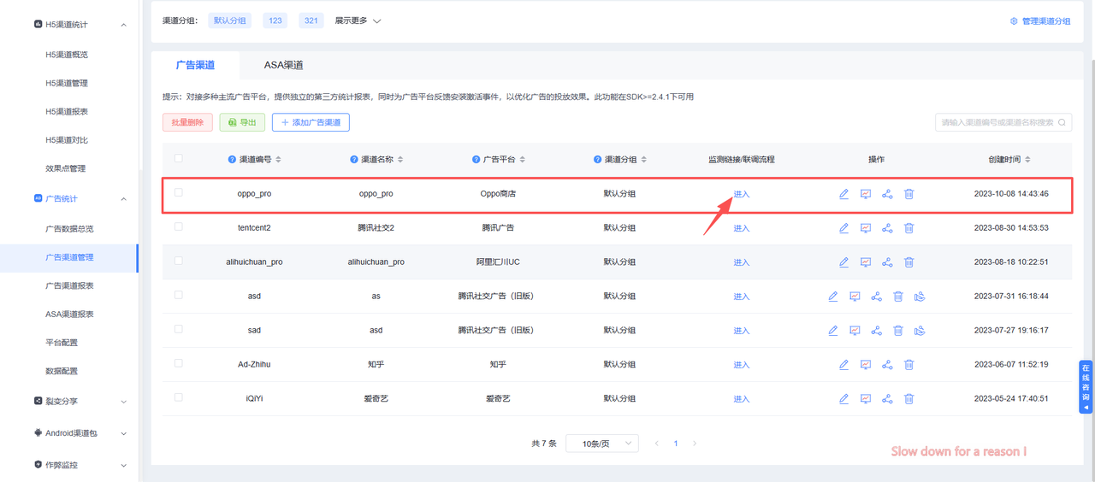Open 广告渠道报表 in the sidebar

pos(69,285)
